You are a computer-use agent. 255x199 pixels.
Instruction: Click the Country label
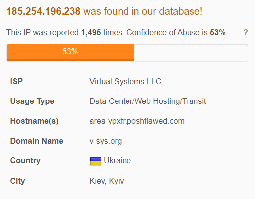pyautogui.click(x=25, y=161)
